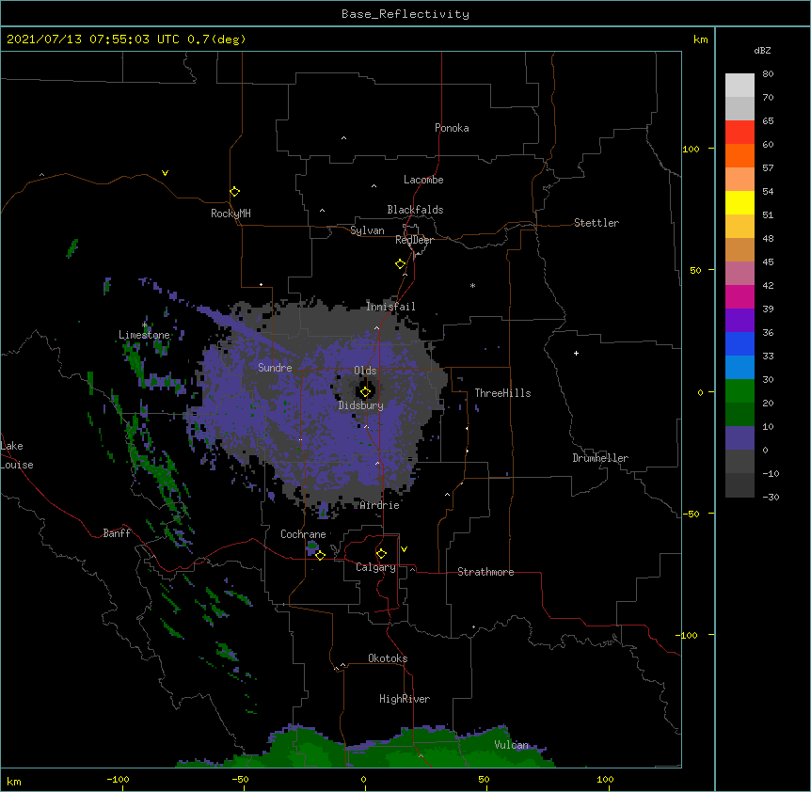Click the Base_Reflectivity title
The image size is (811, 792).
click(x=405, y=14)
